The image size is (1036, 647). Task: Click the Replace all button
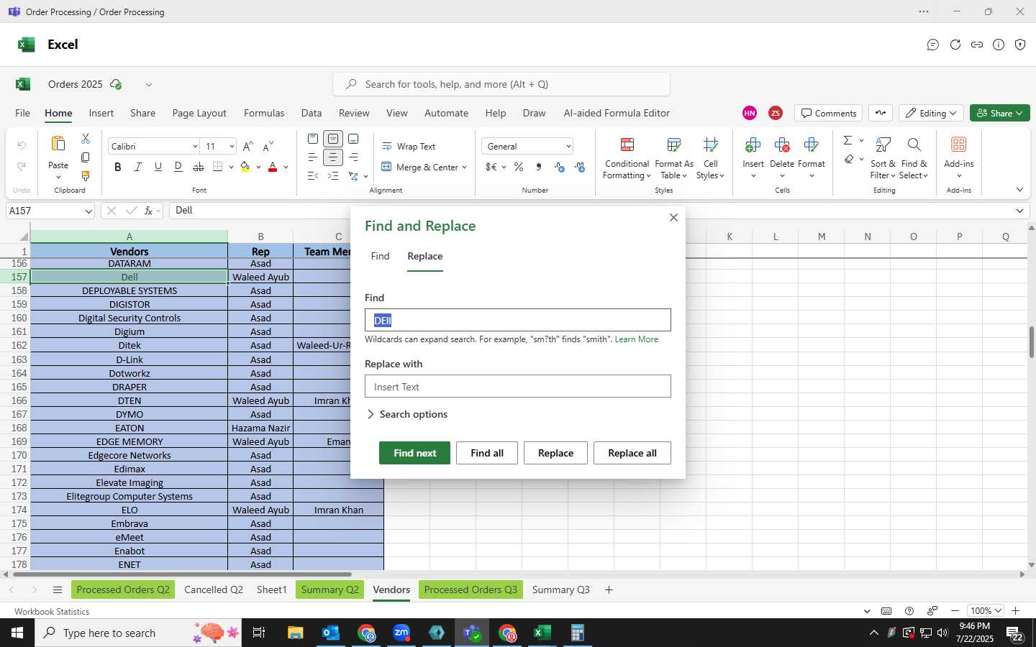632,453
